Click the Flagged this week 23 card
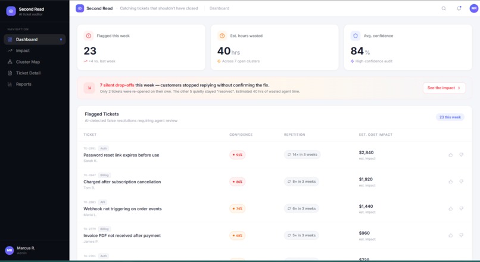The image size is (480, 262). coord(141,48)
